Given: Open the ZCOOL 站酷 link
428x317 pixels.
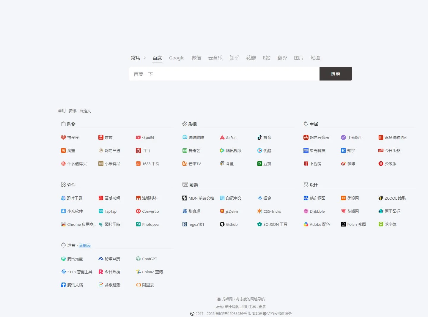Looking at the screenshot, I should pos(392,198).
